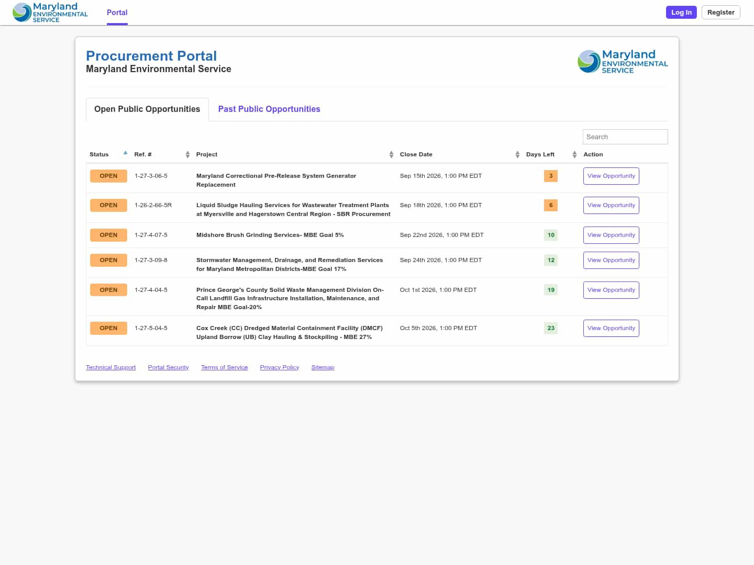The image size is (754, 565).
Task: Click the Midshore Brush Grinding Services project title
Action: pos(270,235)
